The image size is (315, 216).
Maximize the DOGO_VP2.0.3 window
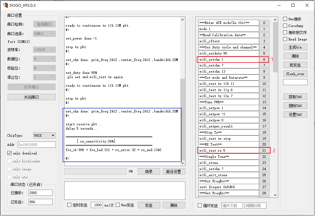point(293,5)
